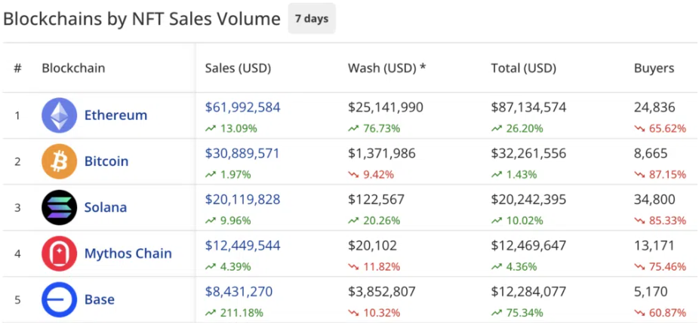The image size is (699, 328).
Task: Click Ethereum sales change 13.09%
Action: point(231,129)
